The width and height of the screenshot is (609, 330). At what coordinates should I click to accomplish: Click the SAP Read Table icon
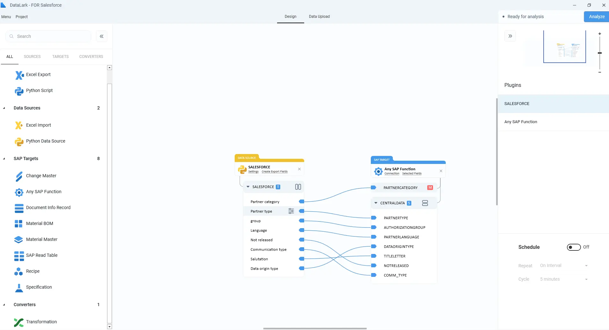click(x=19, y=256)
